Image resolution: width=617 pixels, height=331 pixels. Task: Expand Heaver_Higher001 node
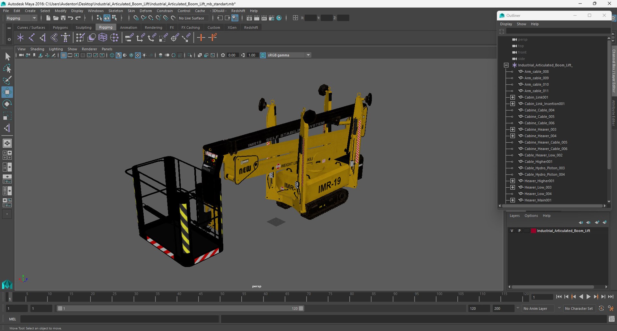(x=513, y=181)
